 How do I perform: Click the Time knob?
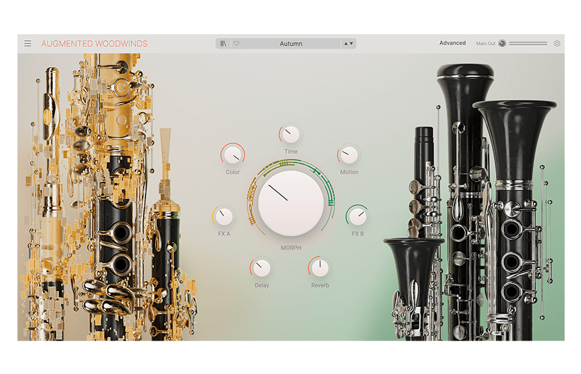click(291, 134)
